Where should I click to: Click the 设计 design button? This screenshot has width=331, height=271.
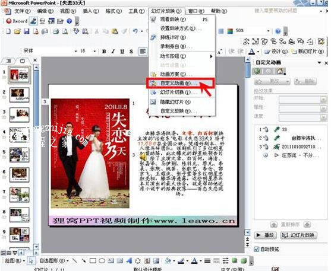[x=276, y=52]
